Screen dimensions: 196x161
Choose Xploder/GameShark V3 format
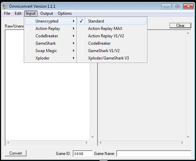click(x=112, y=58)
